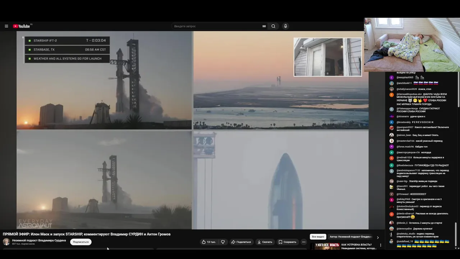Viewport: 460px width, 259px height.
Task: Click @Aicanarro avatar in chat
Action: tap(392, 117)
